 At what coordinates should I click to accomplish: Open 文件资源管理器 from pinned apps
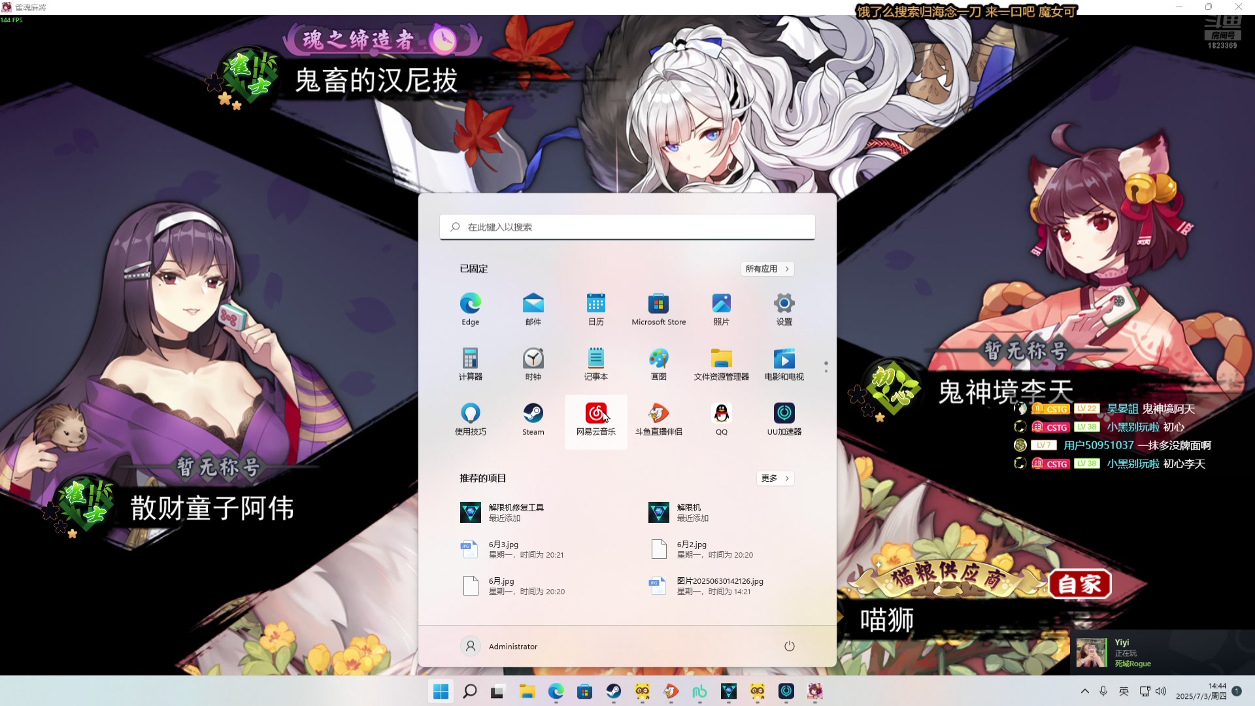point(722,364)
